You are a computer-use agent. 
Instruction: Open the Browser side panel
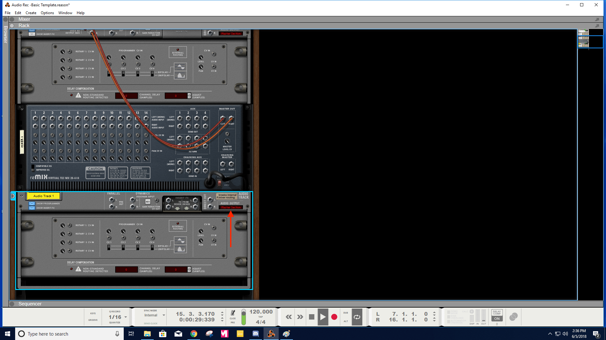(x=5, y=34)
